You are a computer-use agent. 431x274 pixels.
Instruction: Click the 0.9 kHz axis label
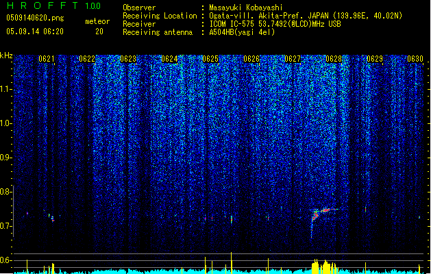click(5, 158)
